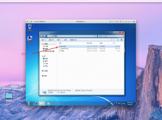
Task: Click the search magnifier icon in Explorer
Action: (123, 36)
